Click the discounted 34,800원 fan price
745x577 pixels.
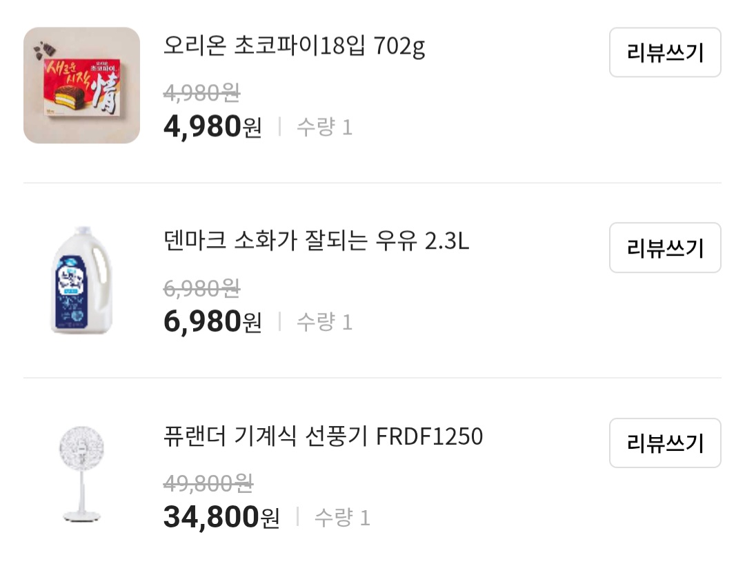pyautogui.click(x=221, y=517)
